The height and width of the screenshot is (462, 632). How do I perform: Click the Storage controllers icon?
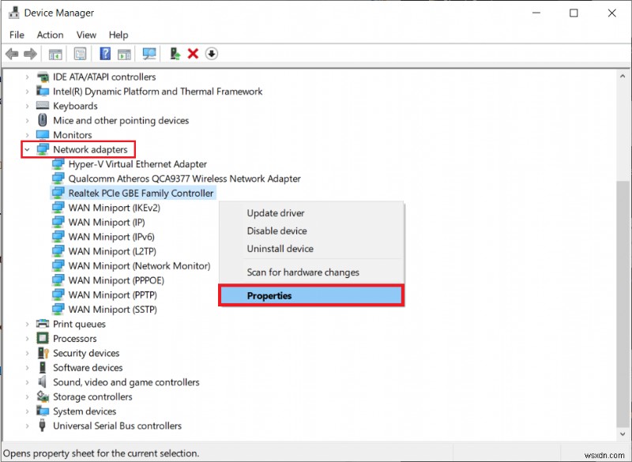pos(43,396)
